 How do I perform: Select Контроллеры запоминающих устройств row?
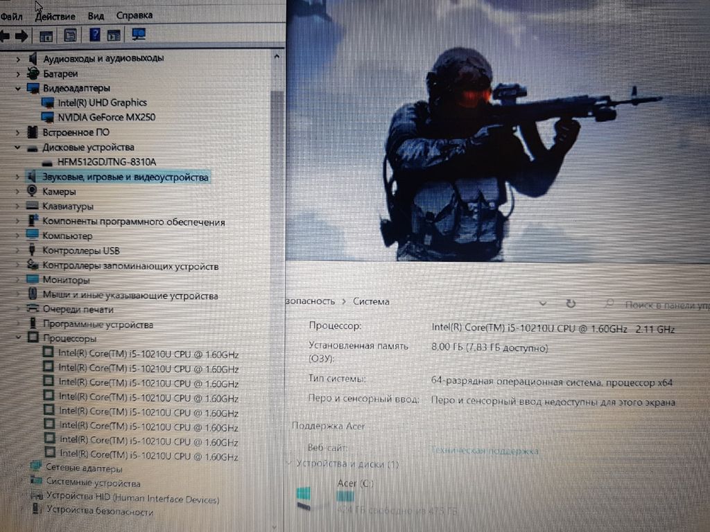click(130, 266)
